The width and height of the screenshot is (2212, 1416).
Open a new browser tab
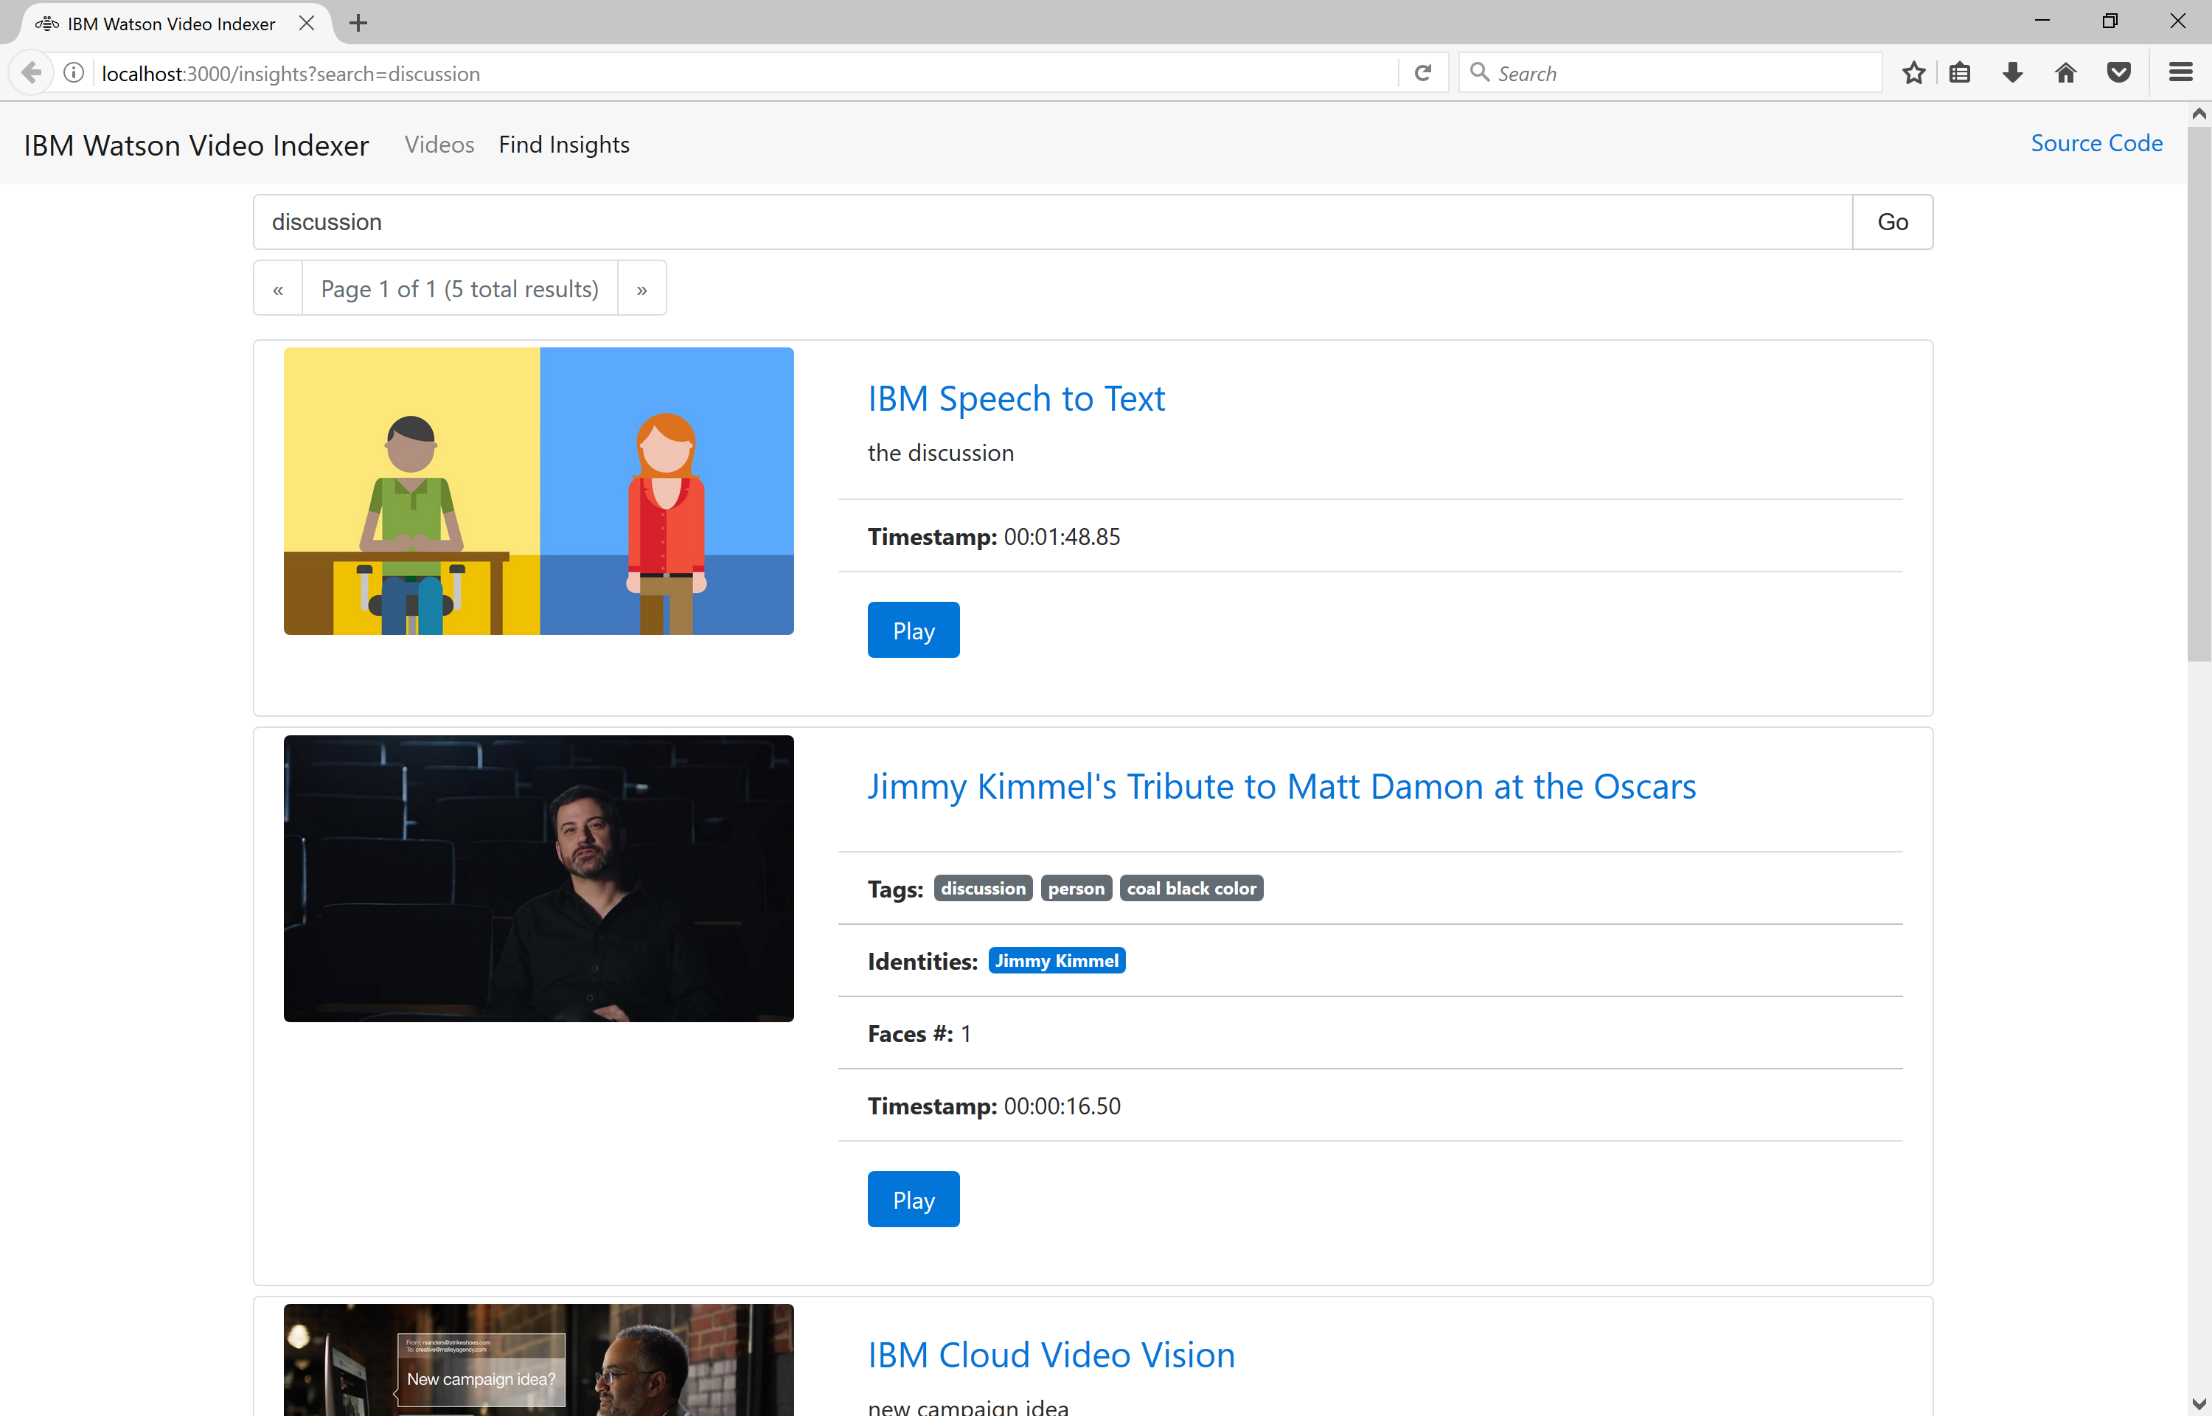click(x=358, y=23)
